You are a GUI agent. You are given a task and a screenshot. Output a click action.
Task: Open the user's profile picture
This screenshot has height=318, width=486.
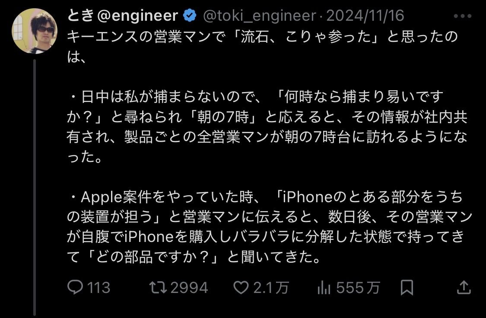click(35, 31)
